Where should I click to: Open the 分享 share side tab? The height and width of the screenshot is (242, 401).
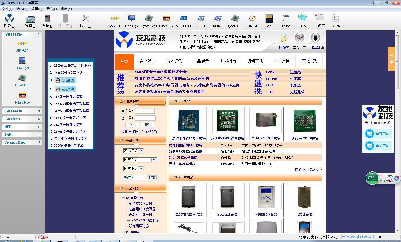click(392, 59)
